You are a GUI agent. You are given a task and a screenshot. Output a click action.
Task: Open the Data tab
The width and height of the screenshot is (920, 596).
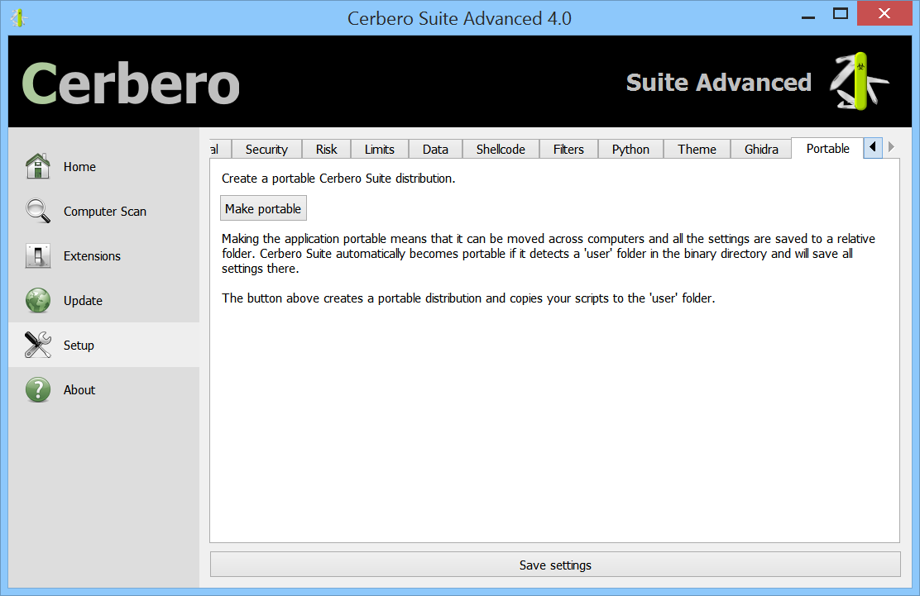point(435,150)
